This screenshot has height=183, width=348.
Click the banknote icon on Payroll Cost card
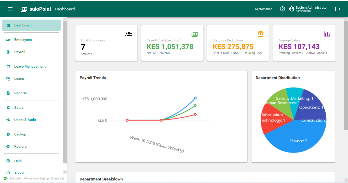(195, 34)
